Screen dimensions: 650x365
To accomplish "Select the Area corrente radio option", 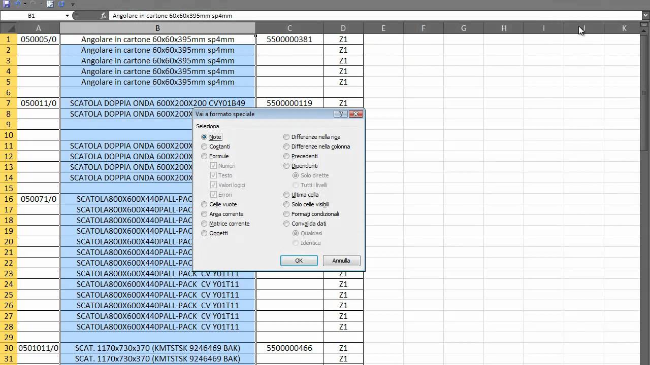I will click(x=204, y=214).
